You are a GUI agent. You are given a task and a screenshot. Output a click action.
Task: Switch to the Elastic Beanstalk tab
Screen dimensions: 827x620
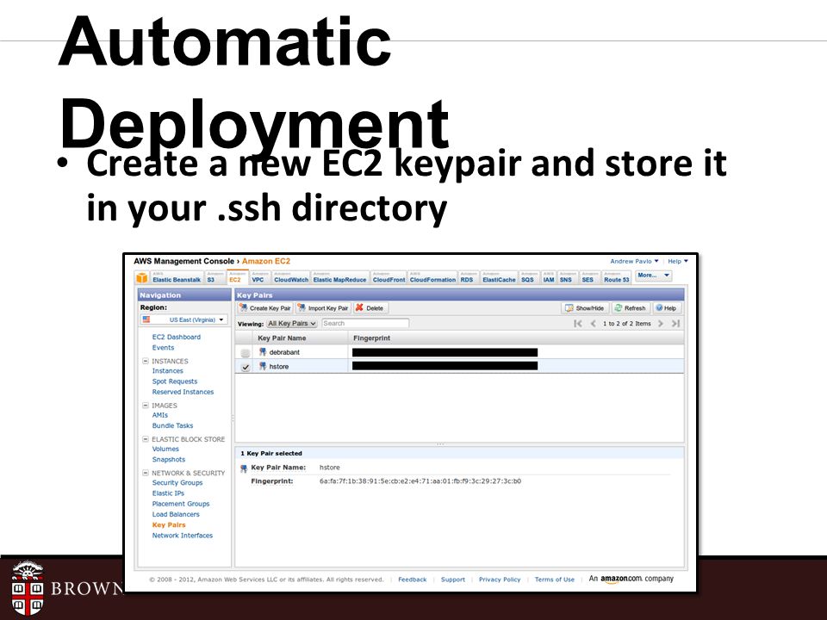pyautogui.click(x=177, y=277)
